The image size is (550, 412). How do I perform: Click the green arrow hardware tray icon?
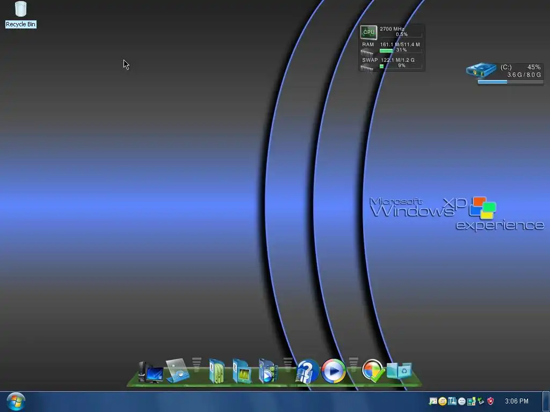[x=481, y=401]
